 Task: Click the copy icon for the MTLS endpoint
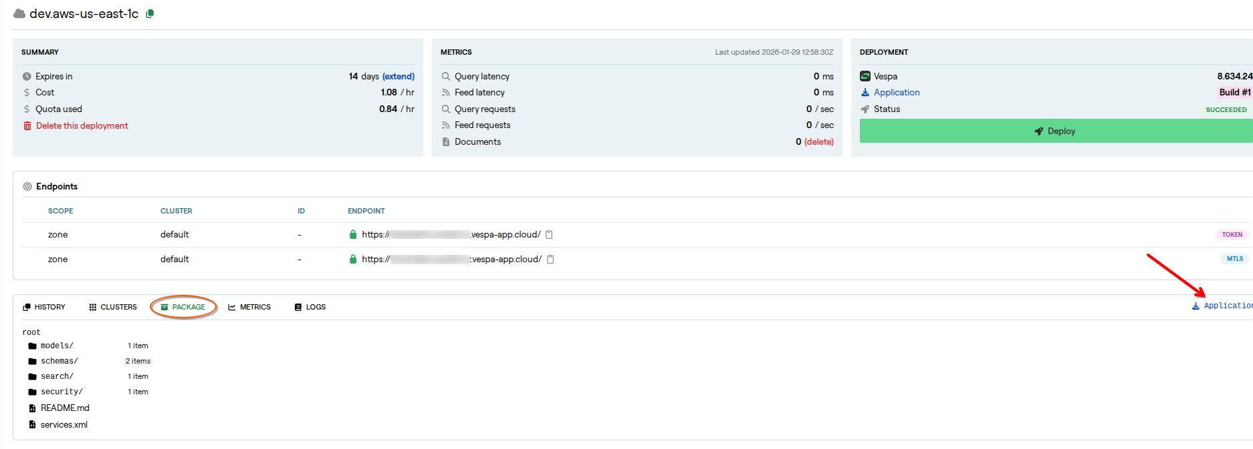tap(550, 260)
